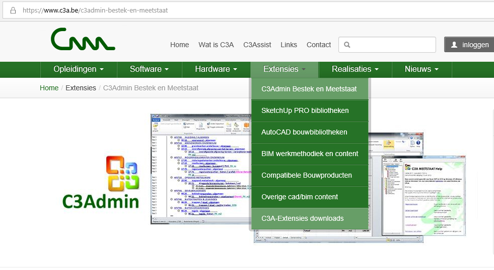
Task: Select BIM werkmethodiek en content item
Action: pos(310,154)
